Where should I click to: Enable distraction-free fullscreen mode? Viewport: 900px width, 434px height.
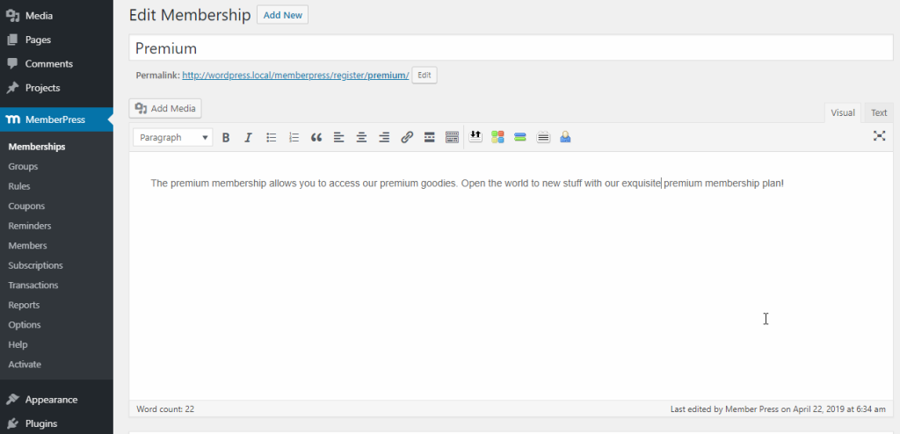click(879, 136)
